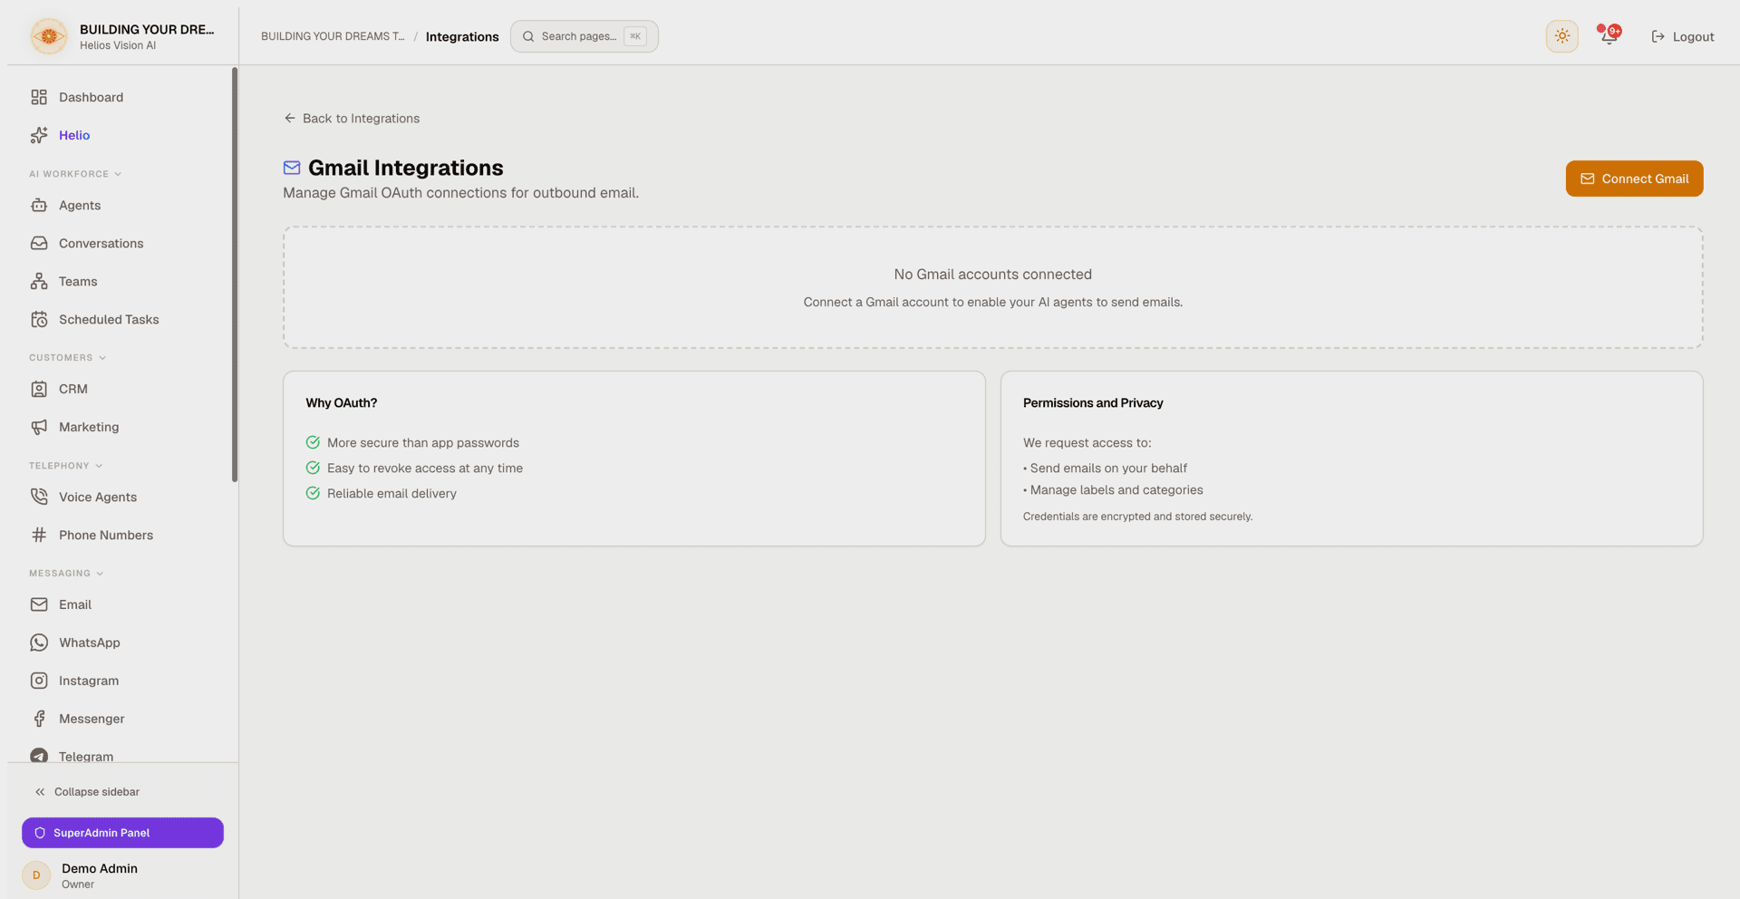Click the CRM contact icon
Viewport: 1740px width, 899px height.
(39, 389)
